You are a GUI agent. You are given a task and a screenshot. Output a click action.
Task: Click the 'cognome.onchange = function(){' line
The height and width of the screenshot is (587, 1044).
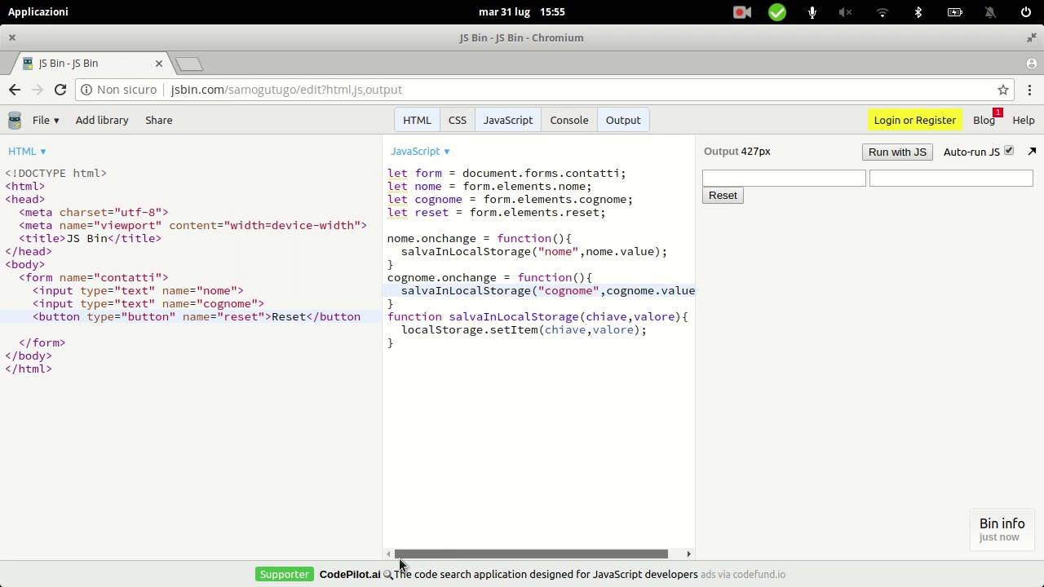click(x=489, y=277)
